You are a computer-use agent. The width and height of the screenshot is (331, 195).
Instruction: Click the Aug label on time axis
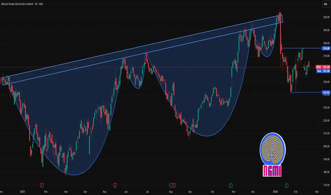coord(171,191)
